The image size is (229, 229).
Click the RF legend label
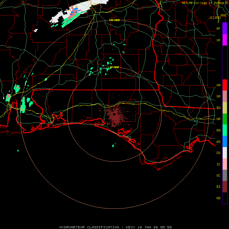tap(218, 28)
